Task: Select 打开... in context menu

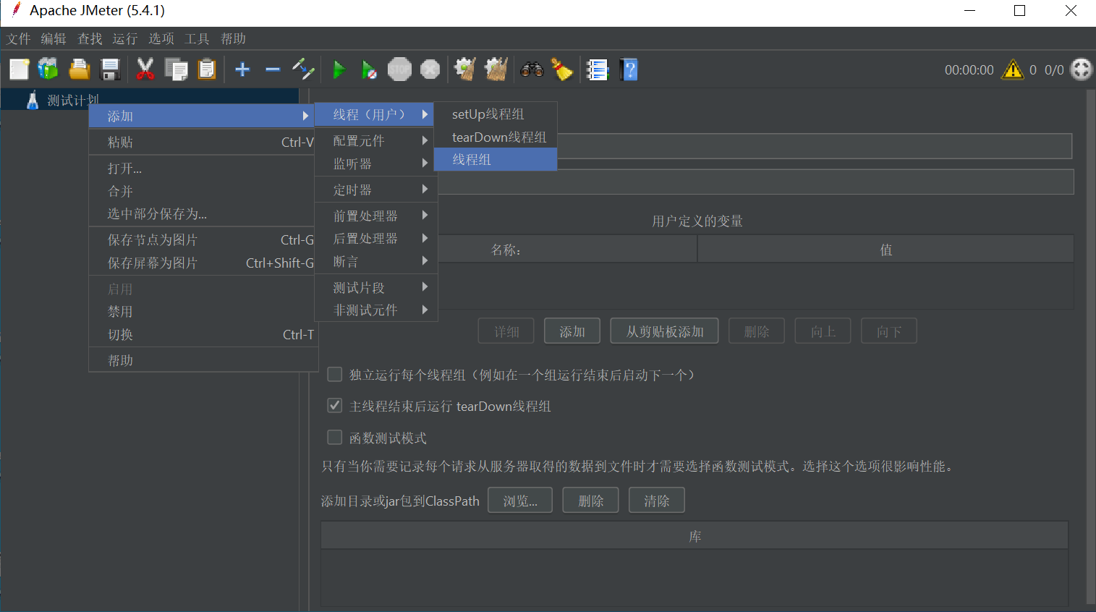Action: pos(203,168)
